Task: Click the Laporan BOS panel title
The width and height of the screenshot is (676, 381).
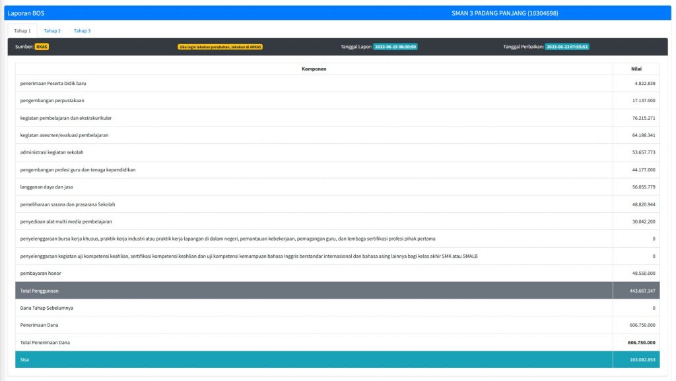Action: click(26, 13)
